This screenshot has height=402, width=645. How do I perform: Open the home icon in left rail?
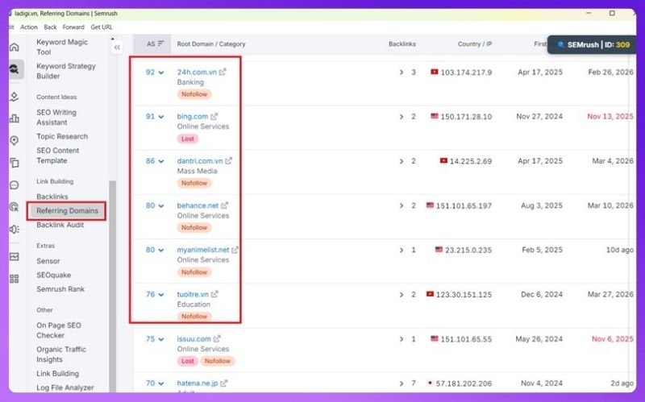click(x=15, y=47)
